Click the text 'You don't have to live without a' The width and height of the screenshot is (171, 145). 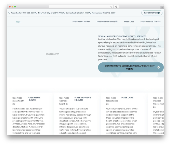coord(74,109)
